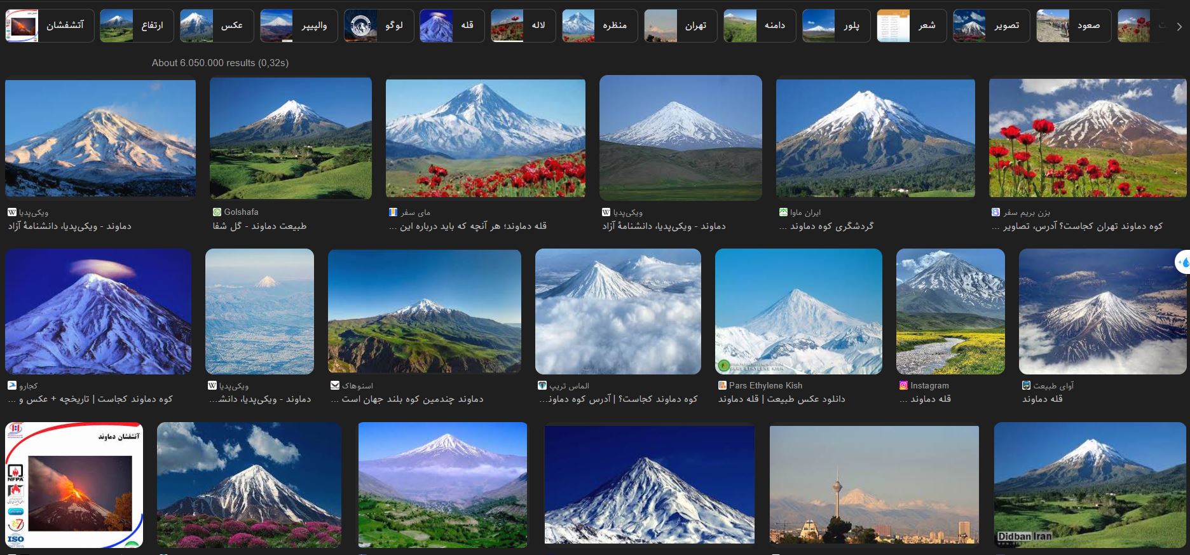Open the erupting volcano poster thumbnail
The width and height of the screenshot is (1190, 555).
(x=74, y=484)
